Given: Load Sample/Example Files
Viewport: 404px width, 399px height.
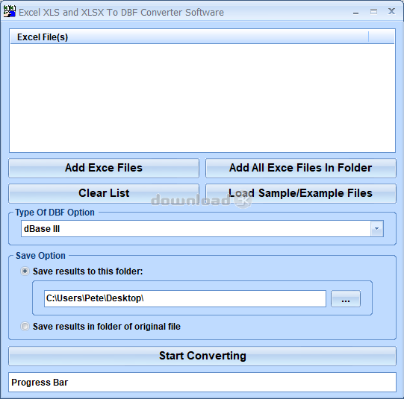Looking at the screenshot, I should (x=301, y=193).
